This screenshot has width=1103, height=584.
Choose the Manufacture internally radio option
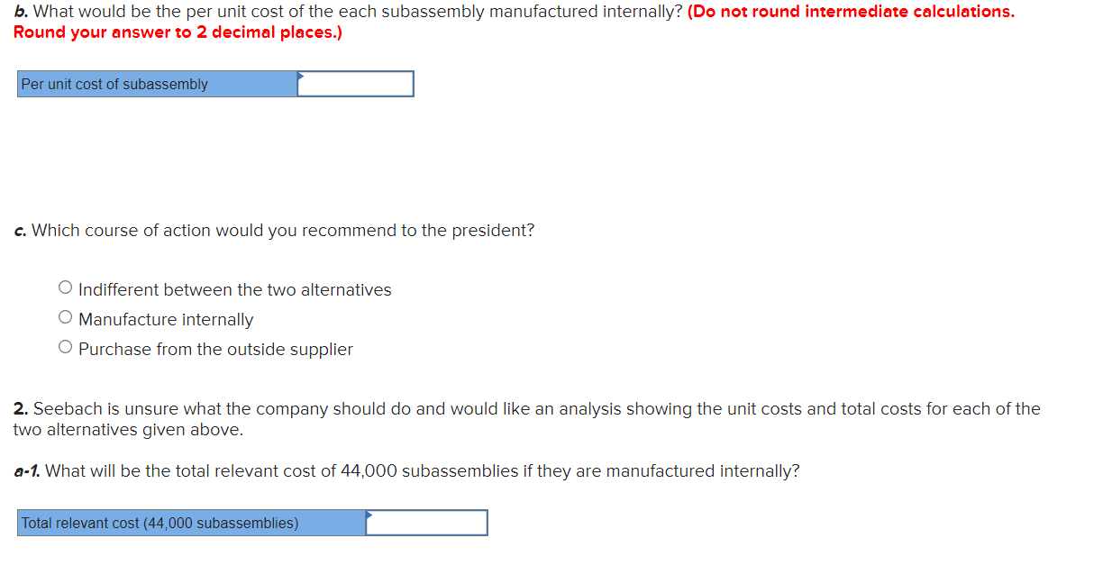(65, 318)
